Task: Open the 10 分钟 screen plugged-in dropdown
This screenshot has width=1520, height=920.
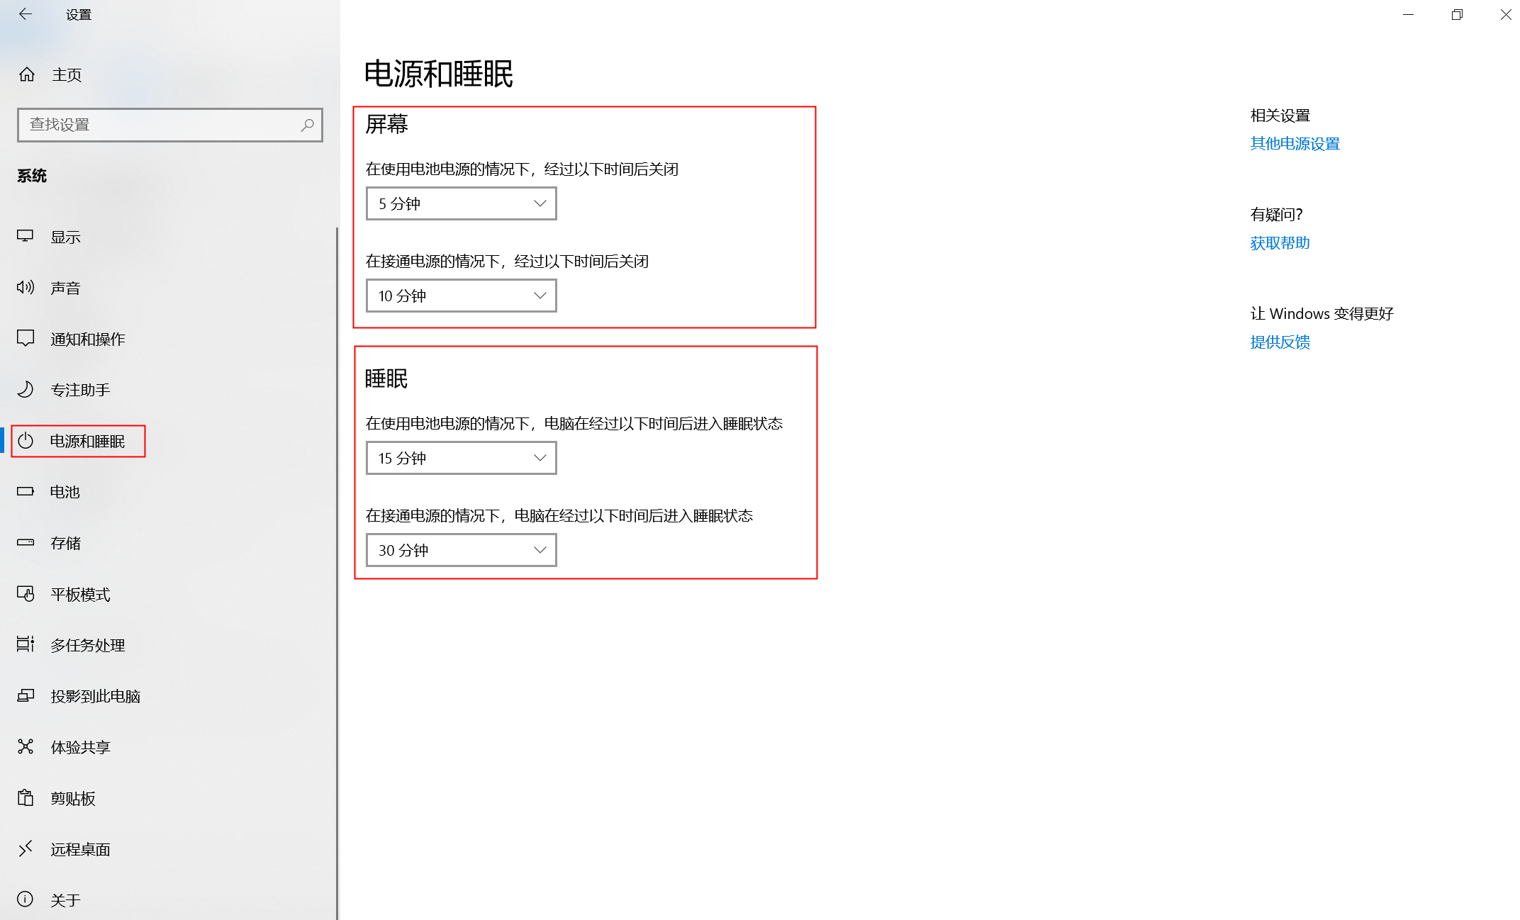Action: pos(461,296)
